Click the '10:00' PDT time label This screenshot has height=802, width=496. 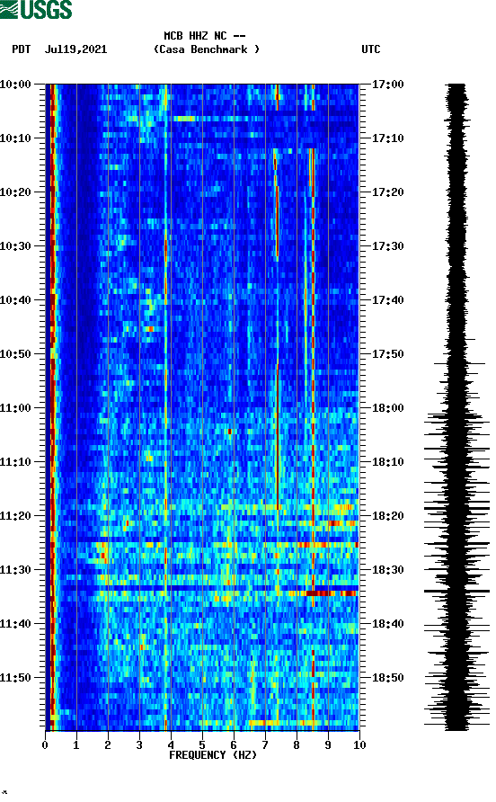[15, 84]
